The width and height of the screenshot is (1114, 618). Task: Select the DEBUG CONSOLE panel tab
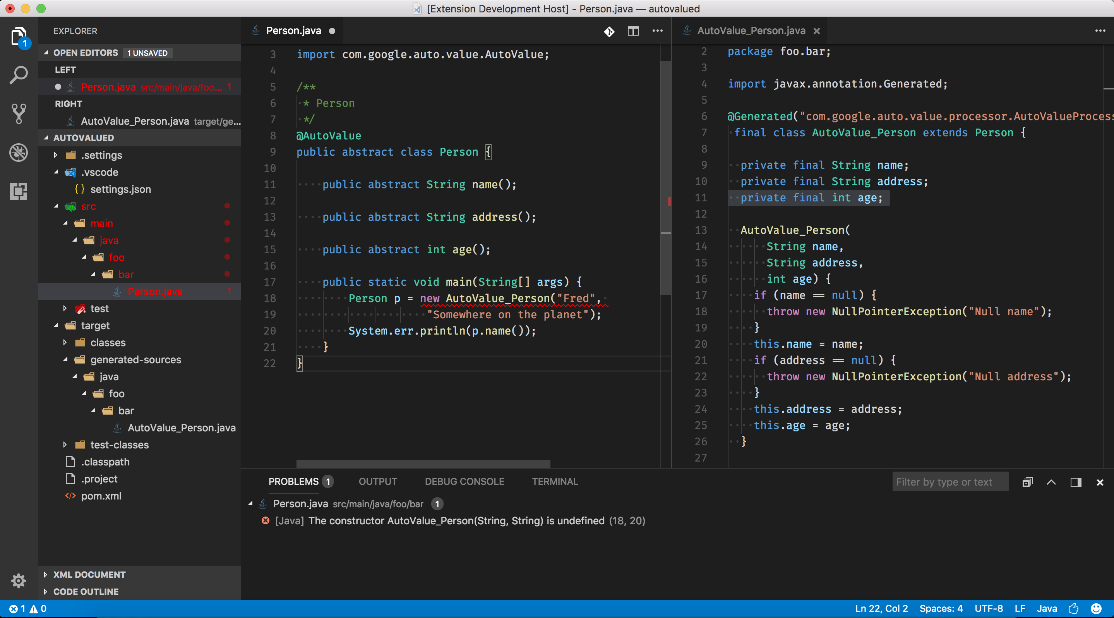click(x=464, y=482)
